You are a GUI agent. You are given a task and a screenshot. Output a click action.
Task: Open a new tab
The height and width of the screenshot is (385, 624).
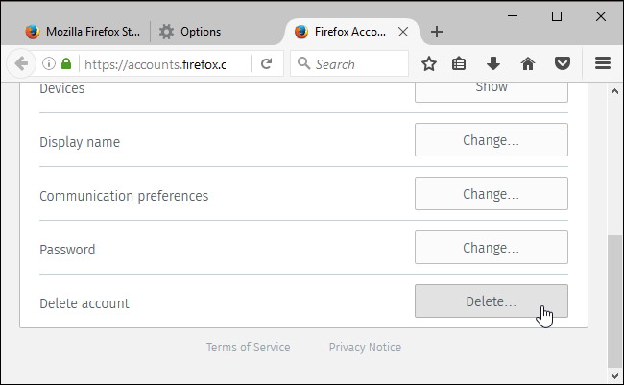click(437, 32)
